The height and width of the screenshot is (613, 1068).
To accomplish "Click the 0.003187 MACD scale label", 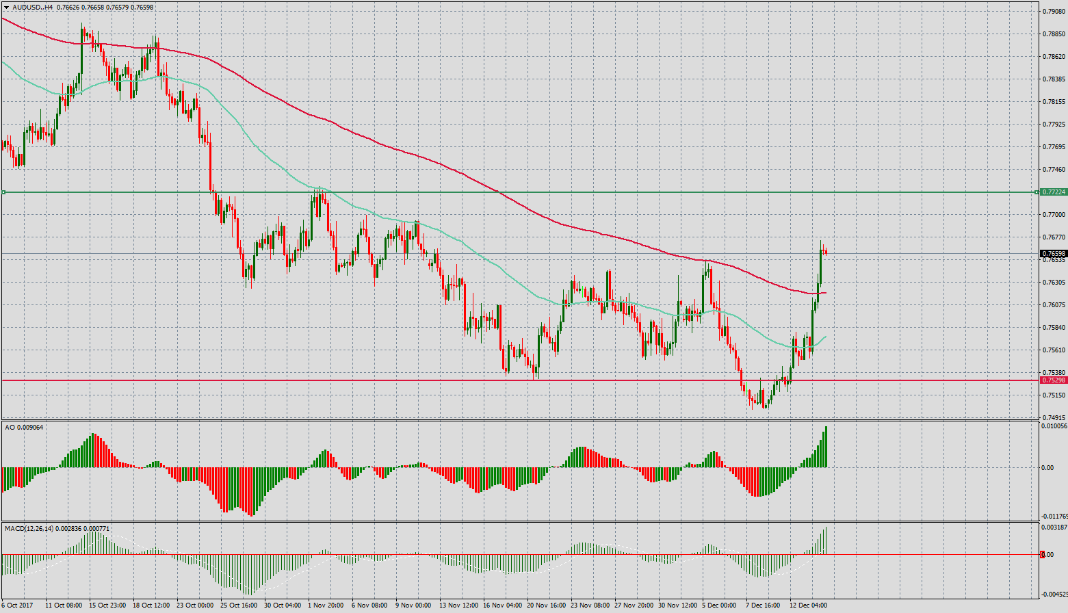I will pyautogui.click(x=1053, y=527).
